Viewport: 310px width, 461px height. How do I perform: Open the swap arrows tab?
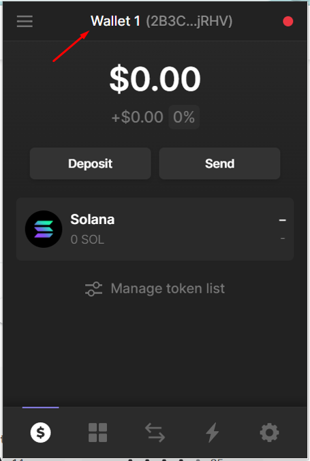point(155,432)
